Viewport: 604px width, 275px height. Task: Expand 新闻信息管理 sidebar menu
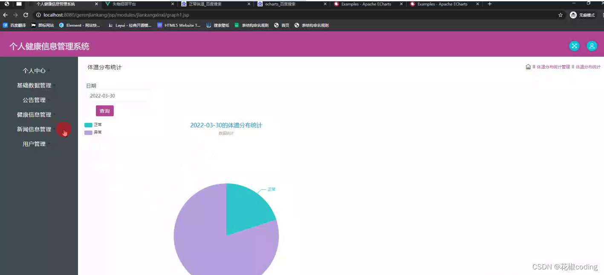(34, 129)
